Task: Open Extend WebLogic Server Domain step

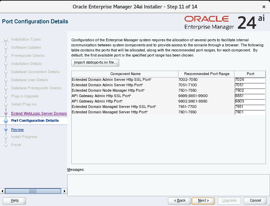Action: pyautogui.click(x=39, y=113)
